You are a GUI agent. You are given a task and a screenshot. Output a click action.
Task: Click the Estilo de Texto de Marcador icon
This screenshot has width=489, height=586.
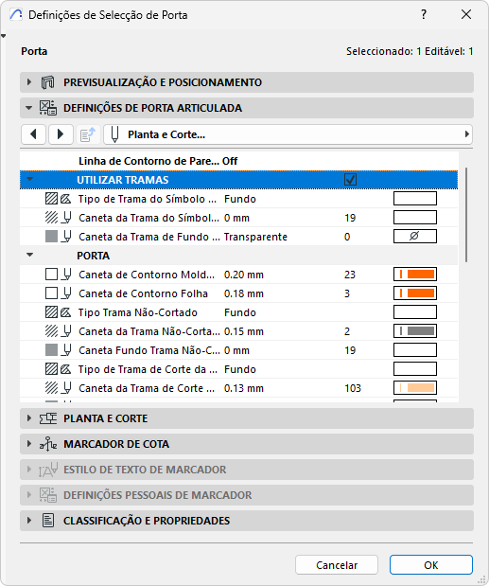coord(48,470)
